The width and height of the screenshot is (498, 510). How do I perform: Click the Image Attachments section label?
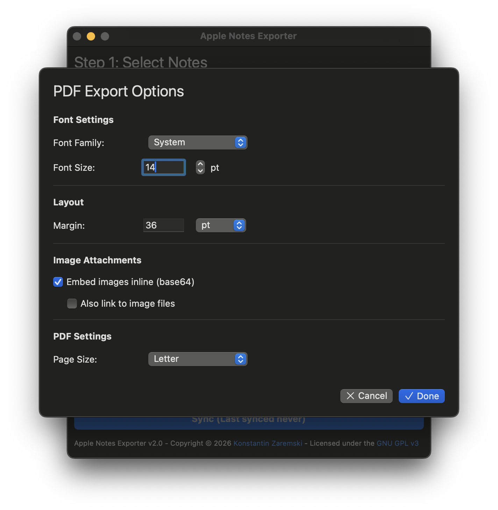[x=97, y=260]
